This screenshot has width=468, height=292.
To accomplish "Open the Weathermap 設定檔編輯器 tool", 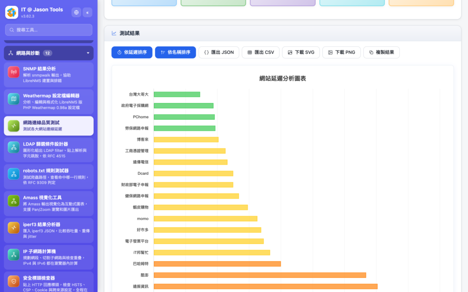I will click(x=48, y=102).
